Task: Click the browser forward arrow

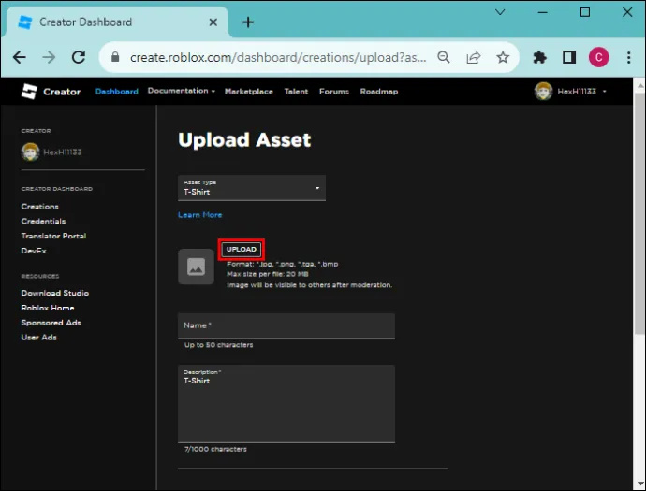Action: (x=49, y=57)
